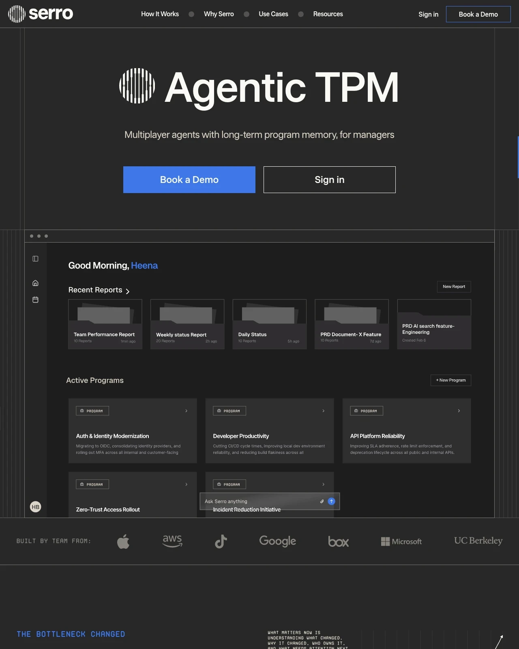Image resolution: width=519 pixels, height=649 pixels.
Task: Click the paperclip attach icon
Action: pos(322,501)
